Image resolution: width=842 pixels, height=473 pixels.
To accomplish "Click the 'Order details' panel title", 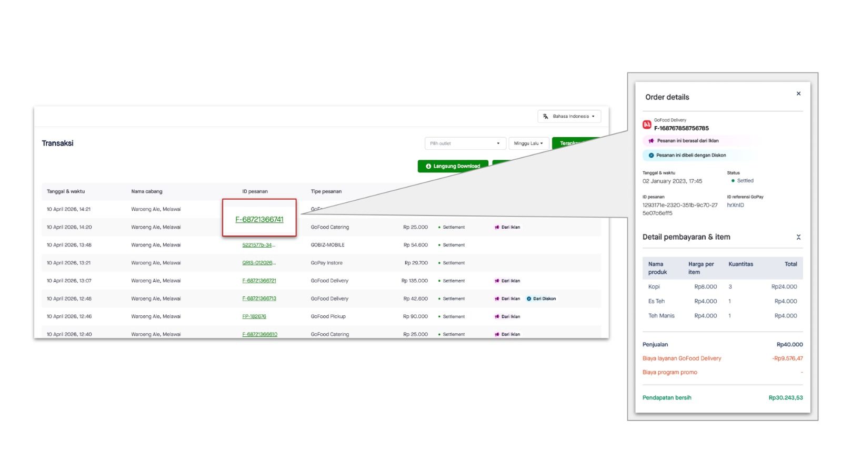I will (667, 97).
